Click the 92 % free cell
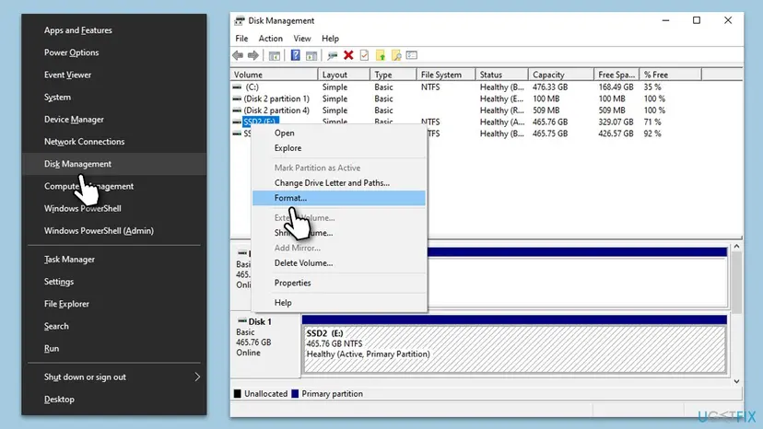Viewport: 763px width, 429px height. coord(652,133)
